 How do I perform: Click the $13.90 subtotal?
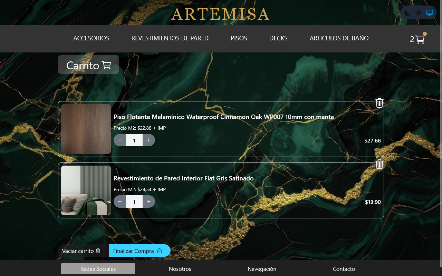pos(373,202)
